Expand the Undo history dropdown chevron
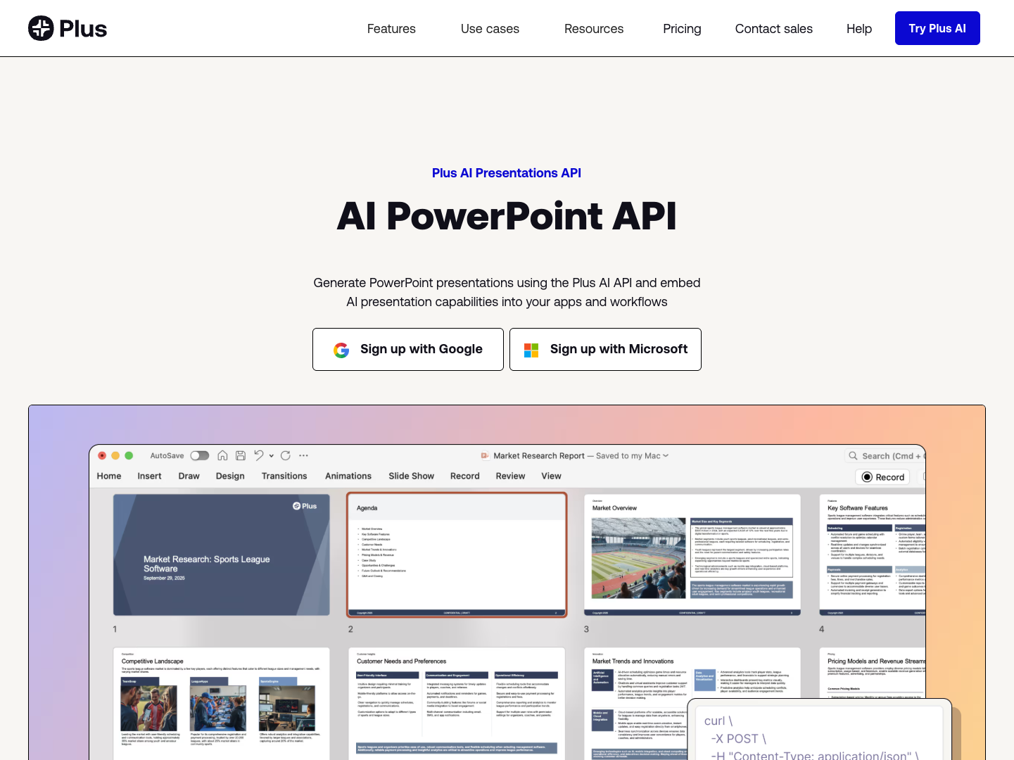 pos(272,455)
